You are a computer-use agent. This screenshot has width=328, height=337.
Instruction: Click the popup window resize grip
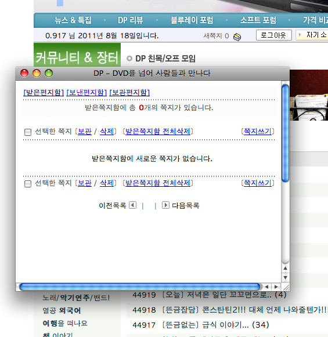click(x=286, y=287)
